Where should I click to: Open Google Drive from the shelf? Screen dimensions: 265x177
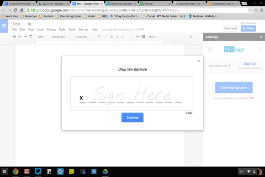pyautogui.click(x=105, y=172)
